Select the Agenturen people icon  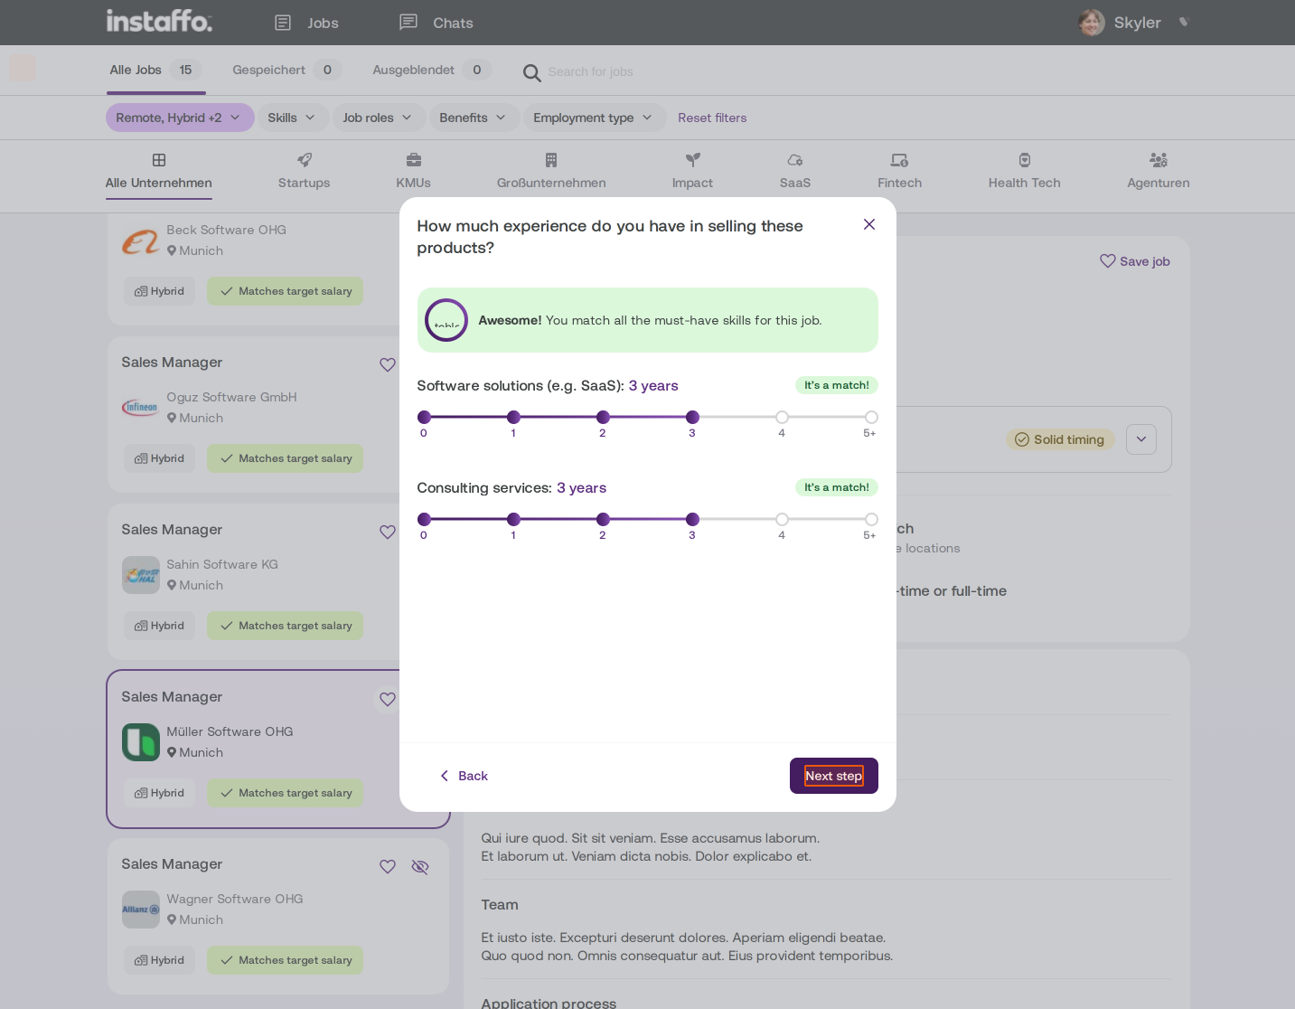pyautogui.click(x=1159, y=160)
